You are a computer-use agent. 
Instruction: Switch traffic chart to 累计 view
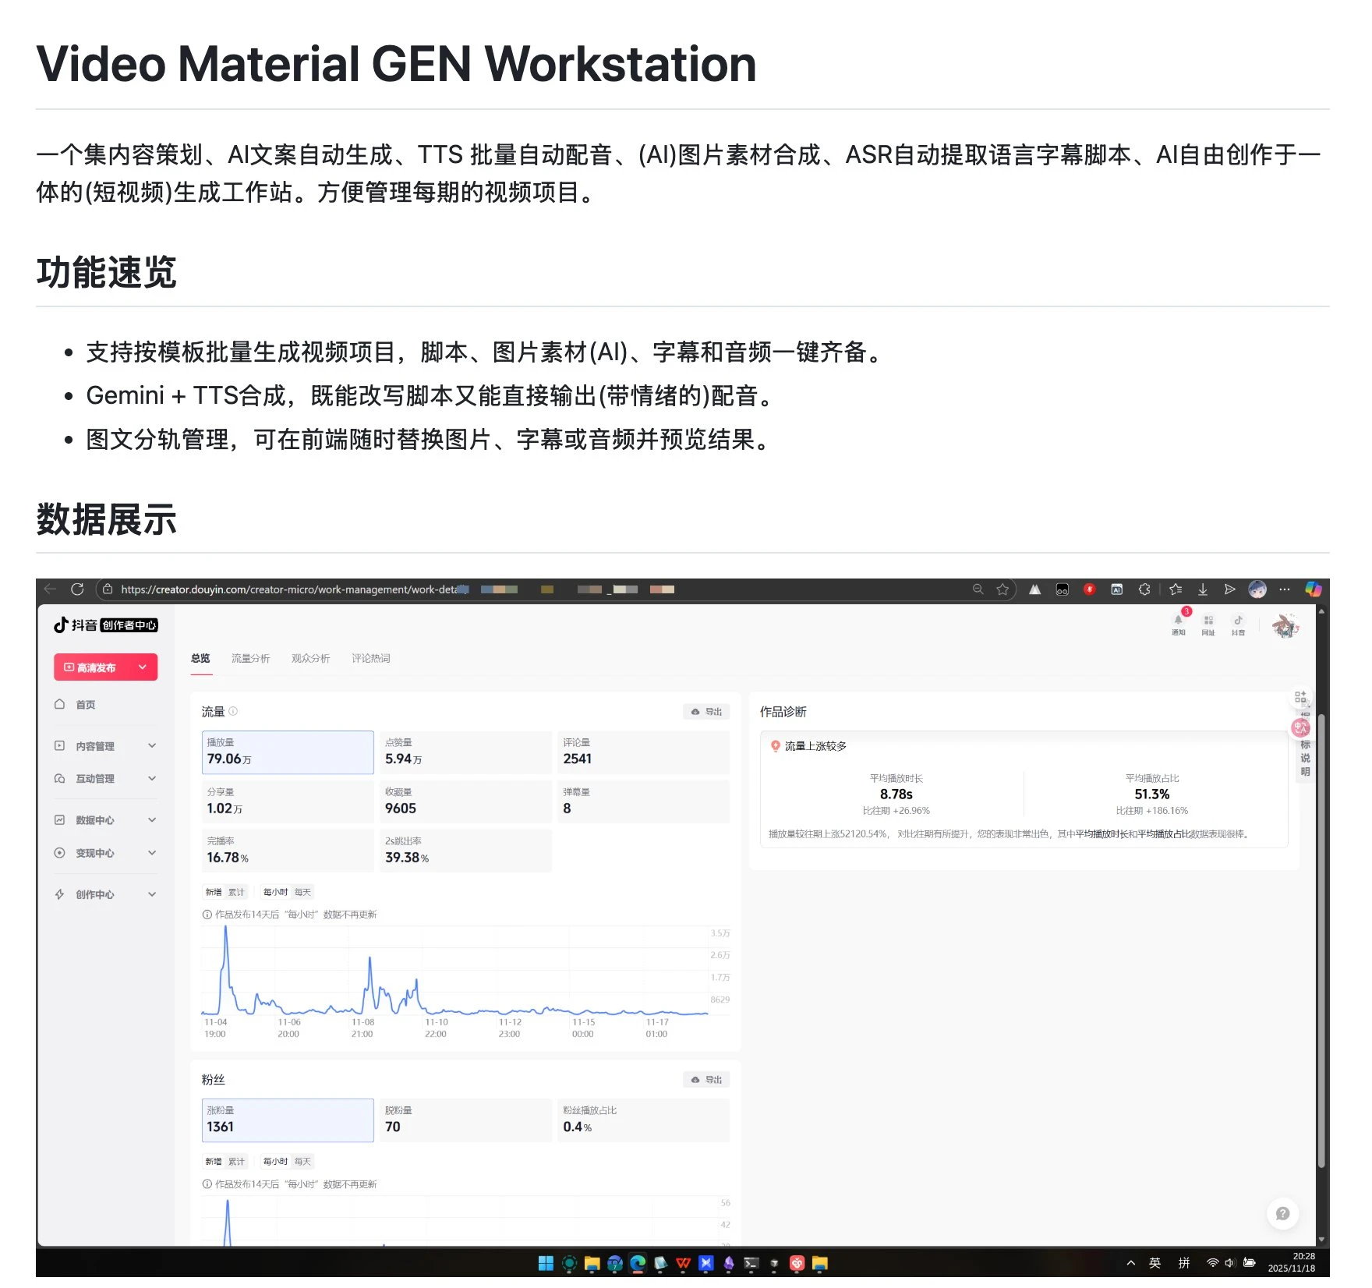coord(236,891)
